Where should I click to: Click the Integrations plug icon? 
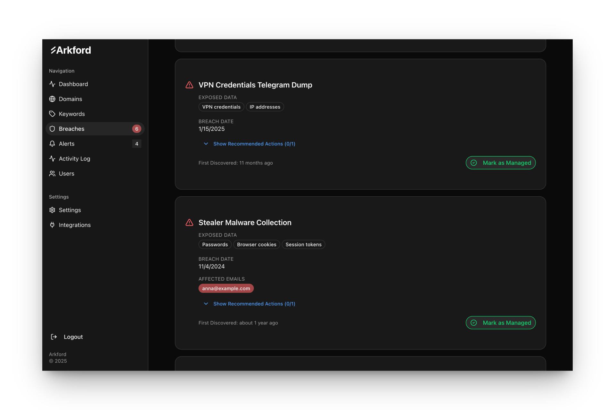[x=52, y=225]
